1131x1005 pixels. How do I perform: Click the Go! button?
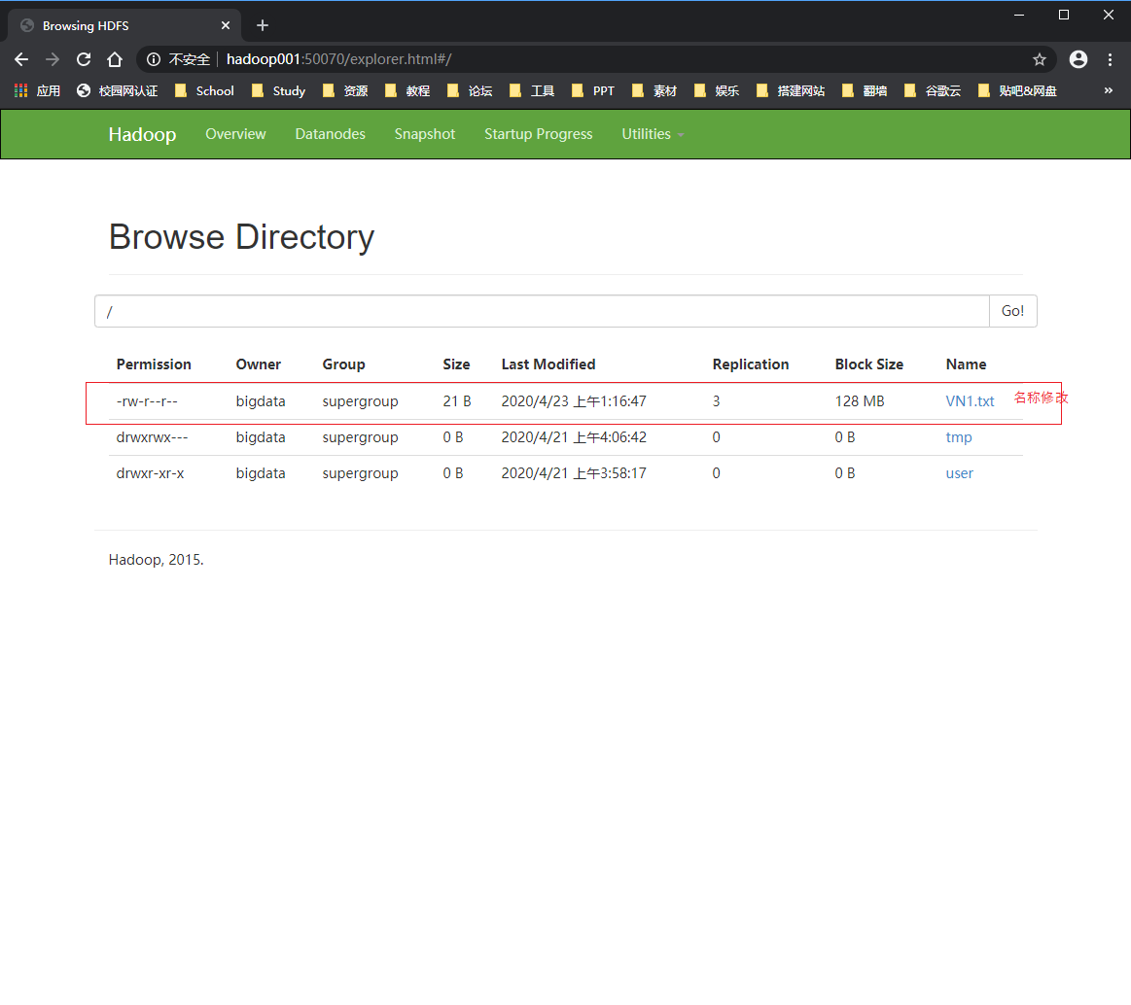(x=1012, y=311)
